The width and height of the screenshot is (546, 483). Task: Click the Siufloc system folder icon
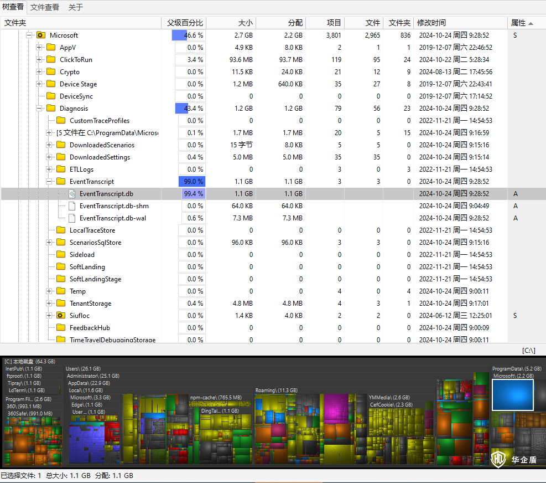tap(61, 316)
